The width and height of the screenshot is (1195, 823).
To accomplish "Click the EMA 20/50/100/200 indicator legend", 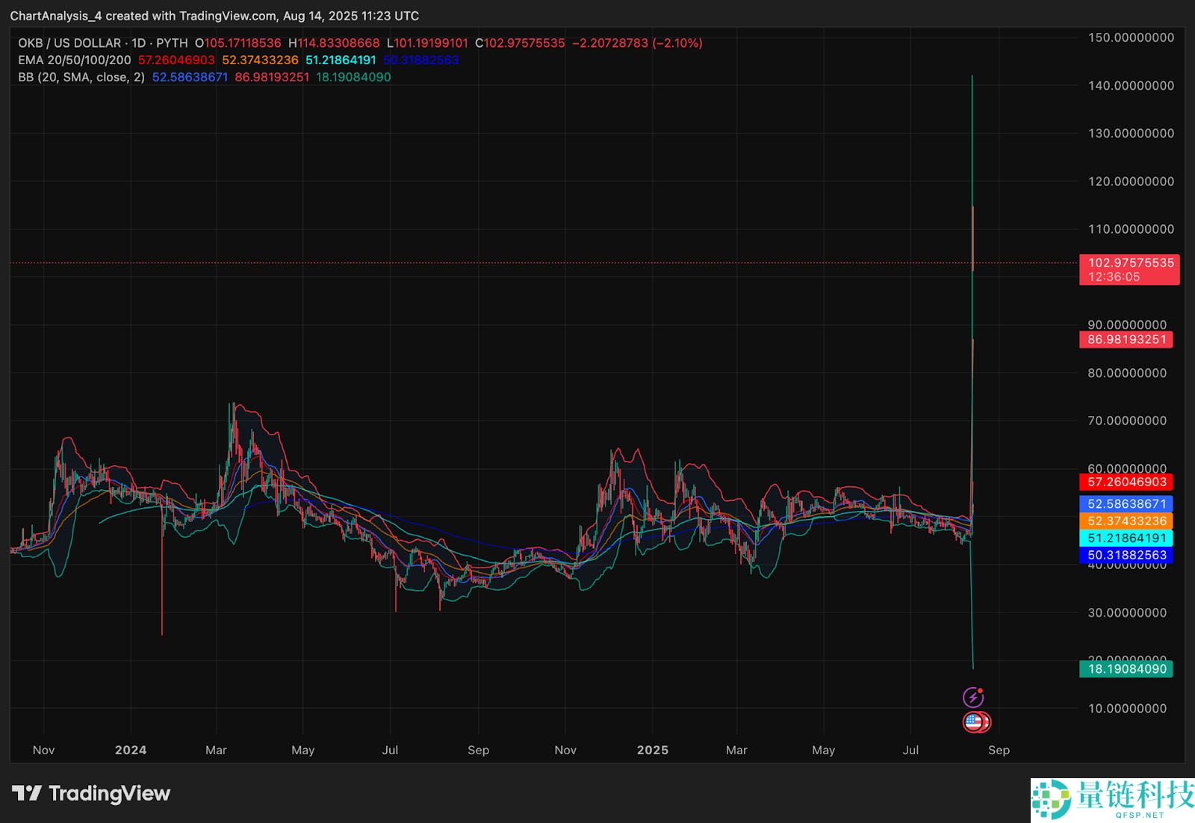I will pyautogui.click(x=75, y=60).
